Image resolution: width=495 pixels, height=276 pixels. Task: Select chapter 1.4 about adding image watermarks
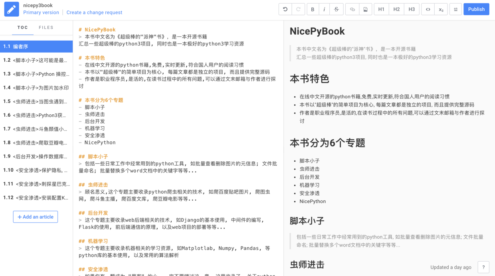tap(36, 88)
